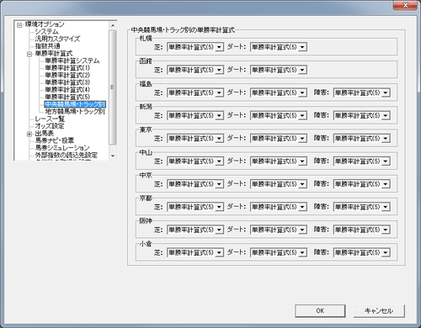The height and width of the screenshot is (328, 421).
Task: Select 単勝率計算式(3) tree item
Action: [x=67, y=82]
